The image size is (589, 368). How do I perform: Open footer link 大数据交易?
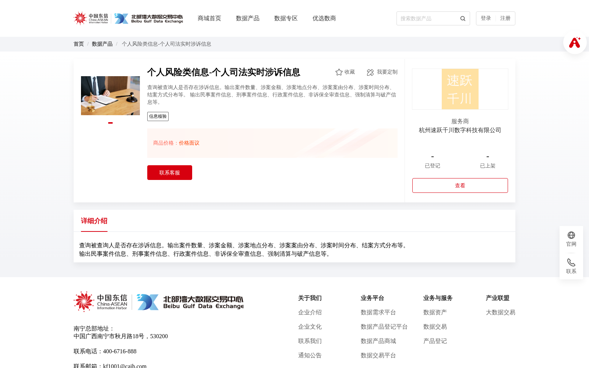[501, 312]
